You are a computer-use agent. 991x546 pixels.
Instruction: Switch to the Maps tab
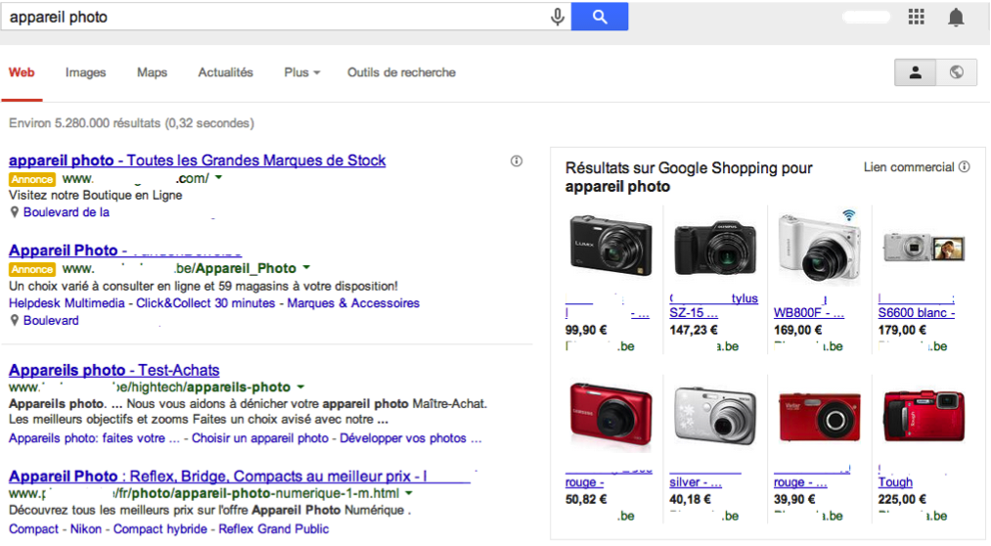coord(153,72)
